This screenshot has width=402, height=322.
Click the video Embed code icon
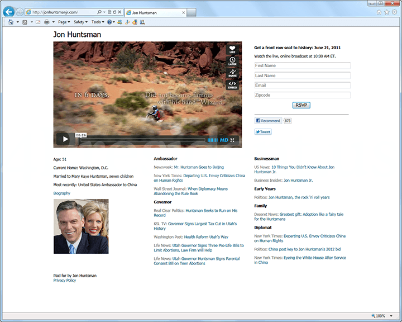coord(232,85)
